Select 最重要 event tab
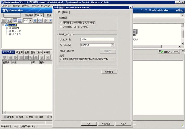The width and height of the screenshot is (185, 129). point(19,52)
